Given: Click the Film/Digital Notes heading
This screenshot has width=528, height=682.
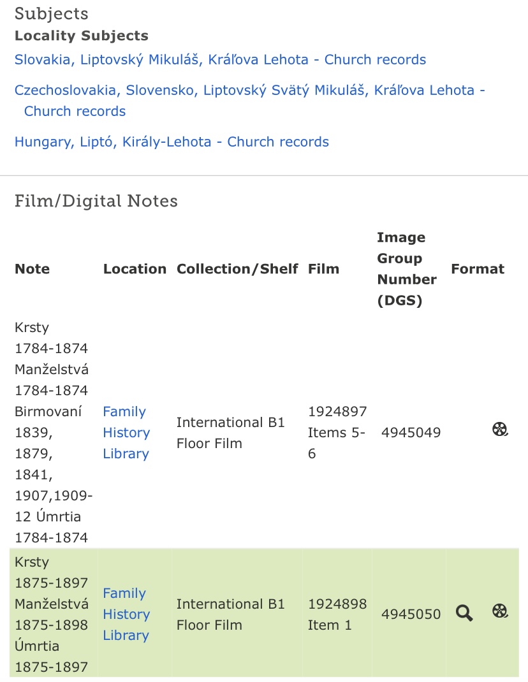Looking at the screenshot, I should [x=96, y=201].
